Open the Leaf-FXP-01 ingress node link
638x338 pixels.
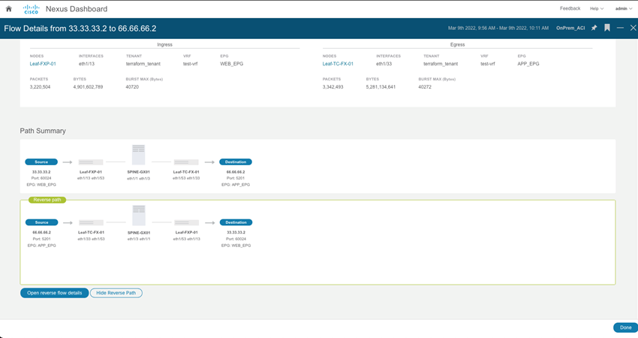click(x=43, y=64)
